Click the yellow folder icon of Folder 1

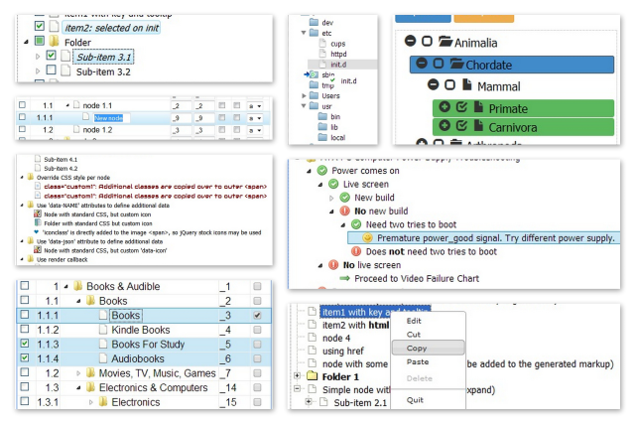point(312,376)
